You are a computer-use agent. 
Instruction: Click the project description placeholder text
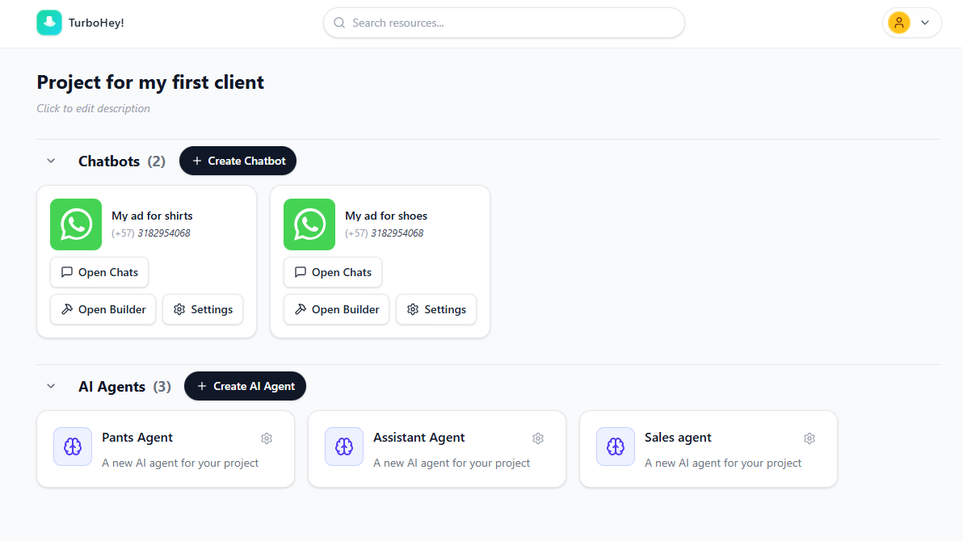(x=93, y=108)
